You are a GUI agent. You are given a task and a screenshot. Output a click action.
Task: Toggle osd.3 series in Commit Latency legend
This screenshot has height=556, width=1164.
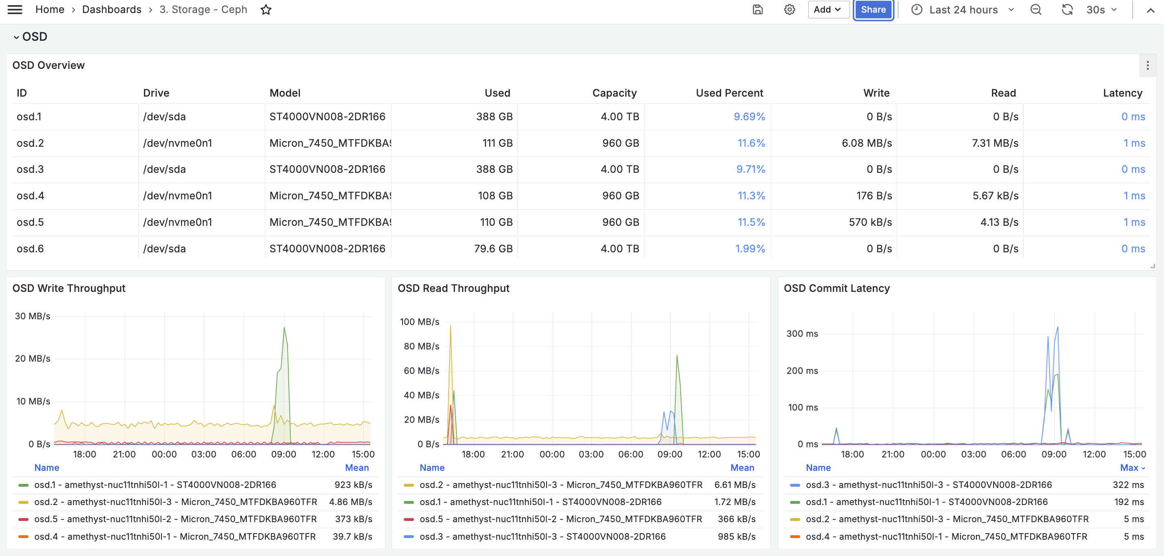[x=929, y=485]
